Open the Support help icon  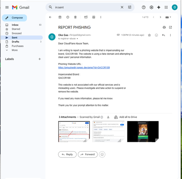(x=144, y=7)
